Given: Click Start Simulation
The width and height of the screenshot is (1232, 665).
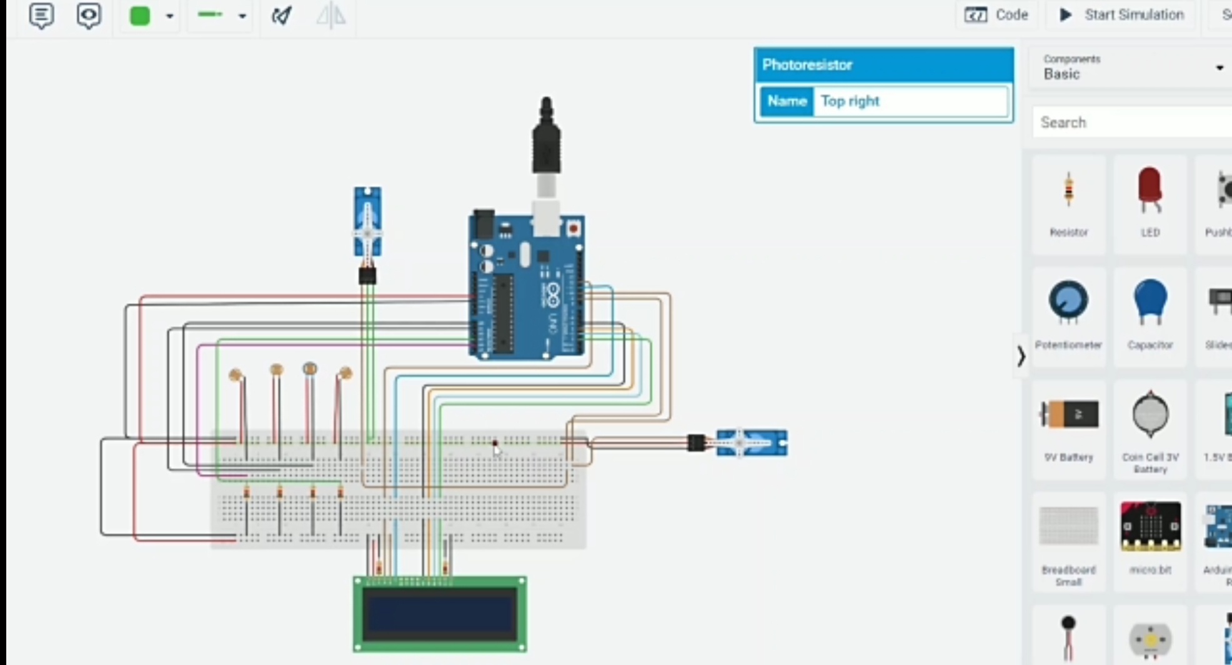Looking at the screenshot, I should tap(1122, 15).
